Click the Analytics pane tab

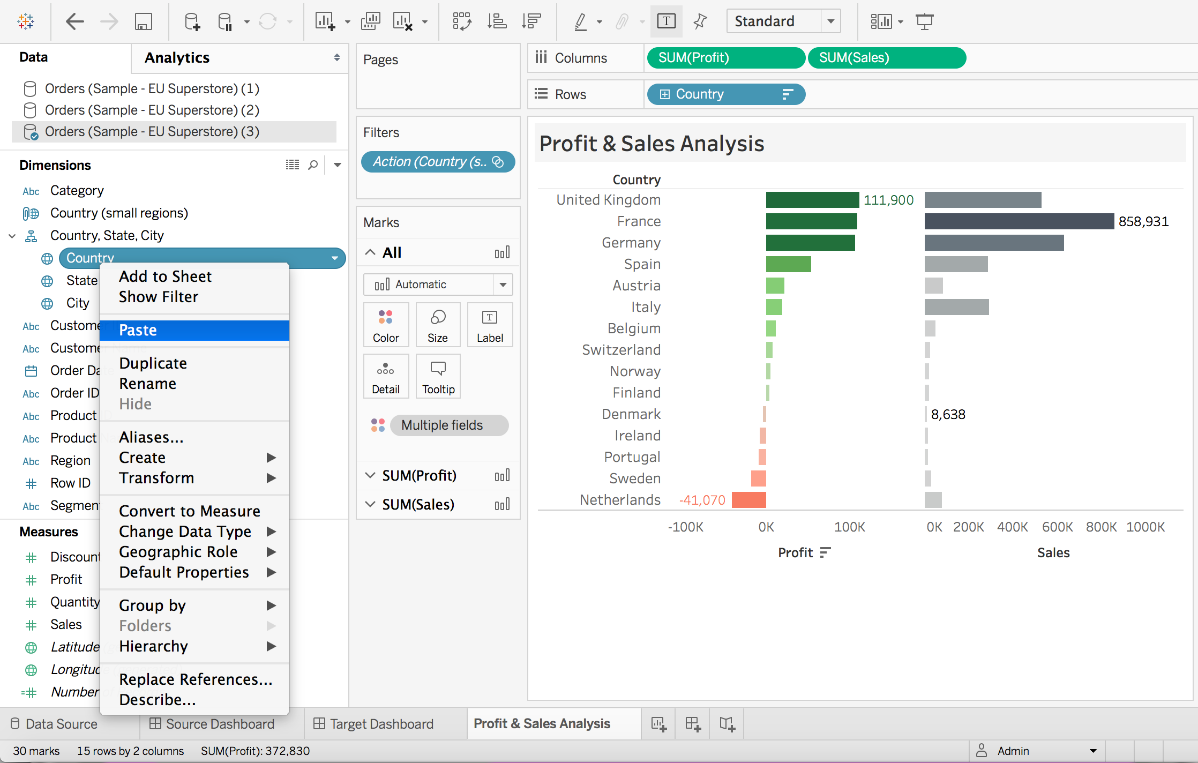click(177, 58)
